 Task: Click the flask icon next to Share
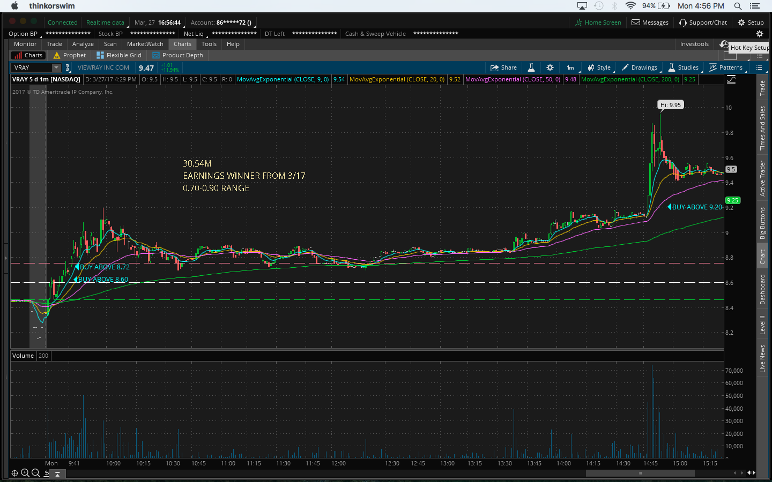tap(531, 67)
